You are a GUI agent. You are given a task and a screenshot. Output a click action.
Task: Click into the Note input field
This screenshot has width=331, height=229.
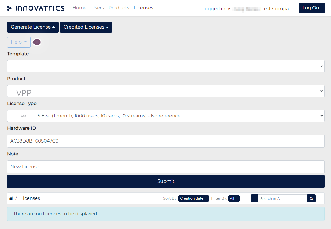166,167
